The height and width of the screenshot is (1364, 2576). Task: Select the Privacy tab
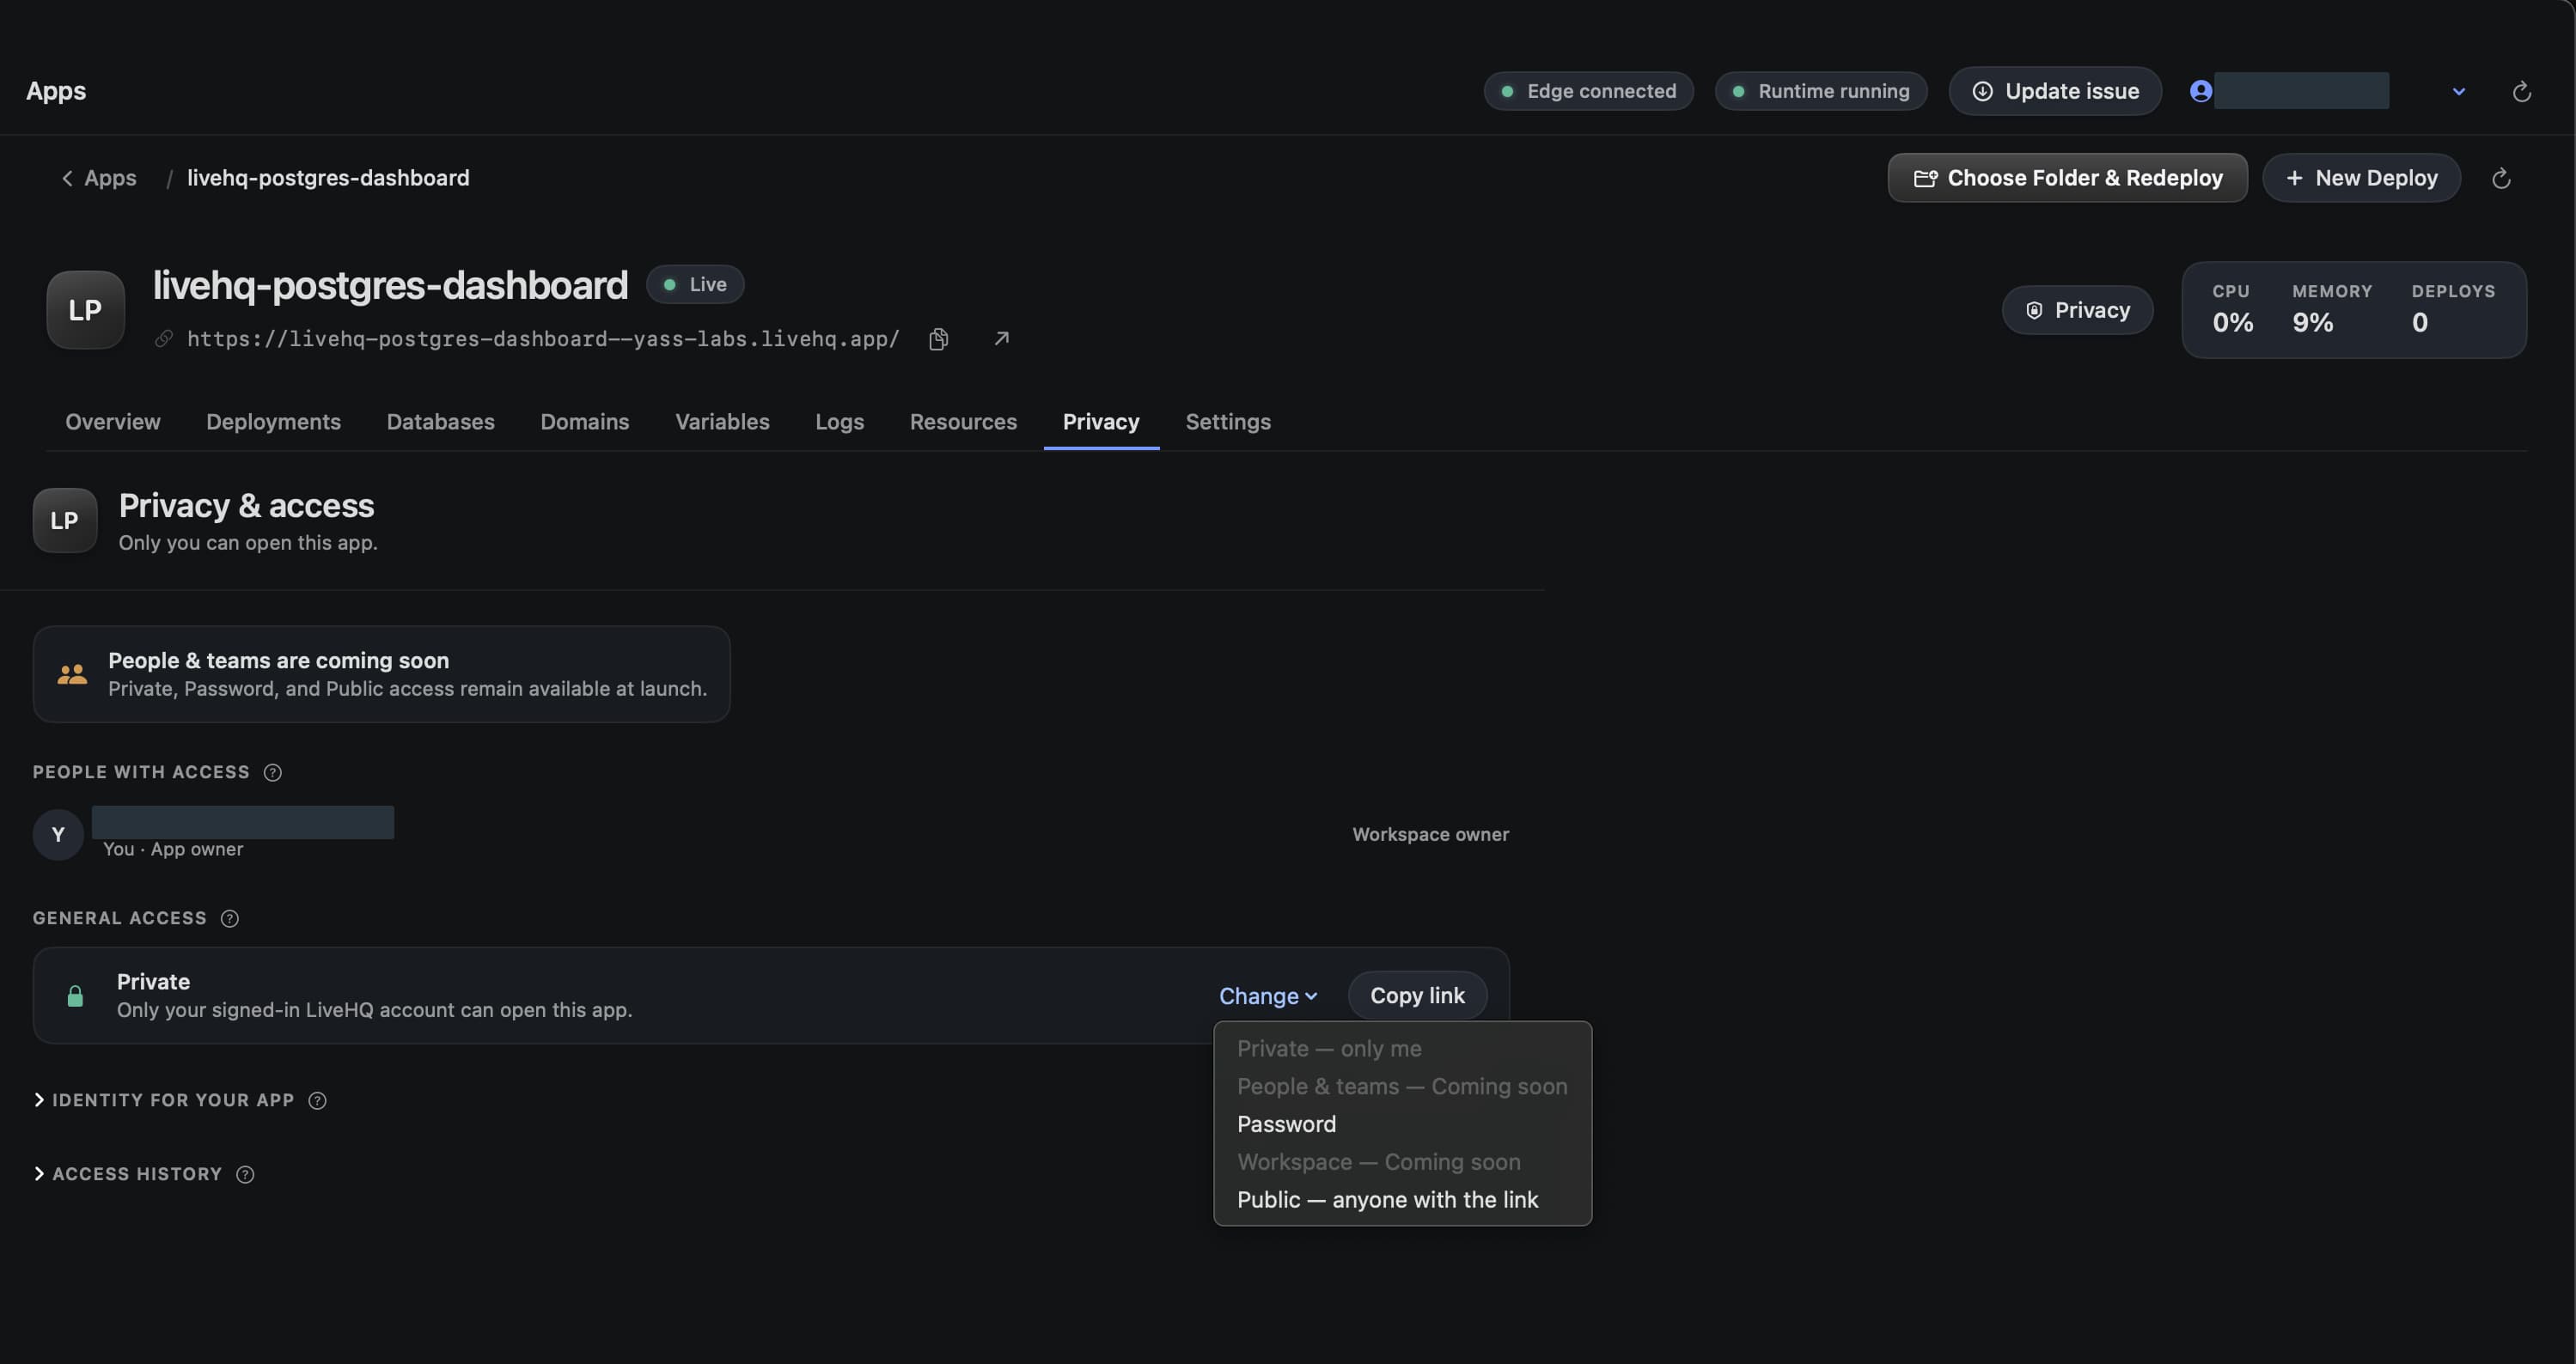[x=1101, y=422]
